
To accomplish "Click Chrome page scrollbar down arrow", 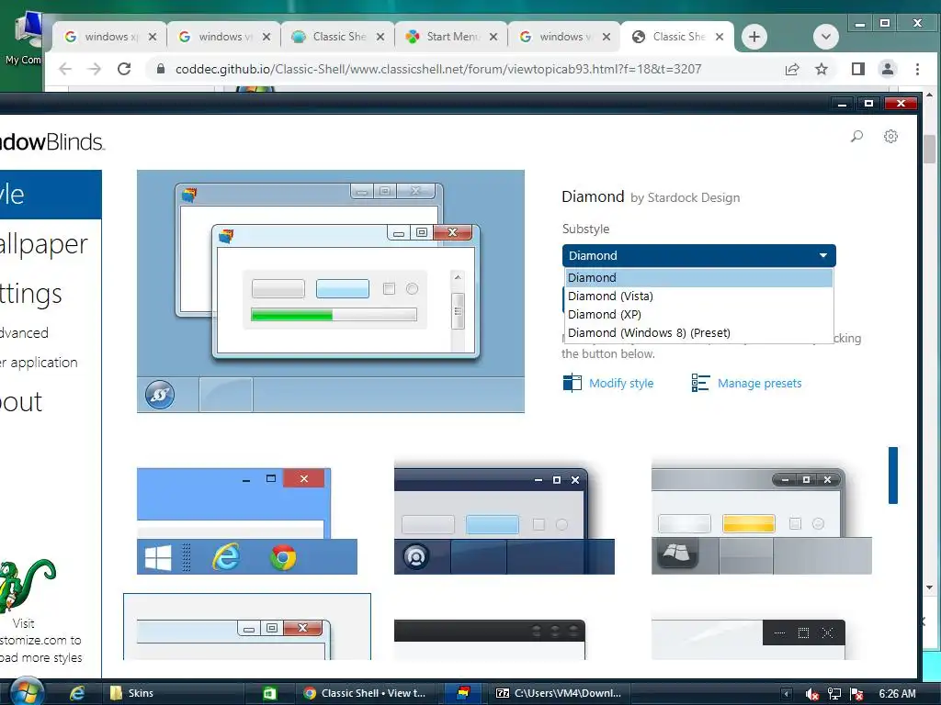I will [x=930, y=587].
